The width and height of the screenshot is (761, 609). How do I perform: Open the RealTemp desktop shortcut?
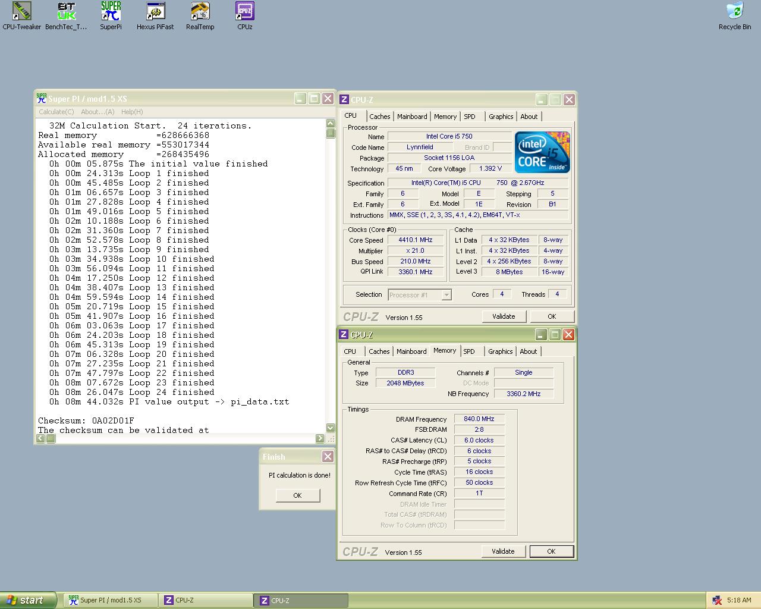tap(200, 12)
